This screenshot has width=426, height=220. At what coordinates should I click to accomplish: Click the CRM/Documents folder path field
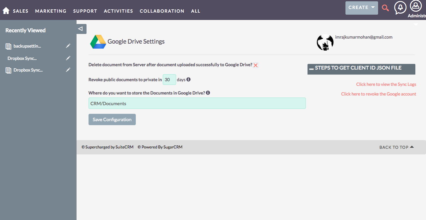tap(197, 103)
